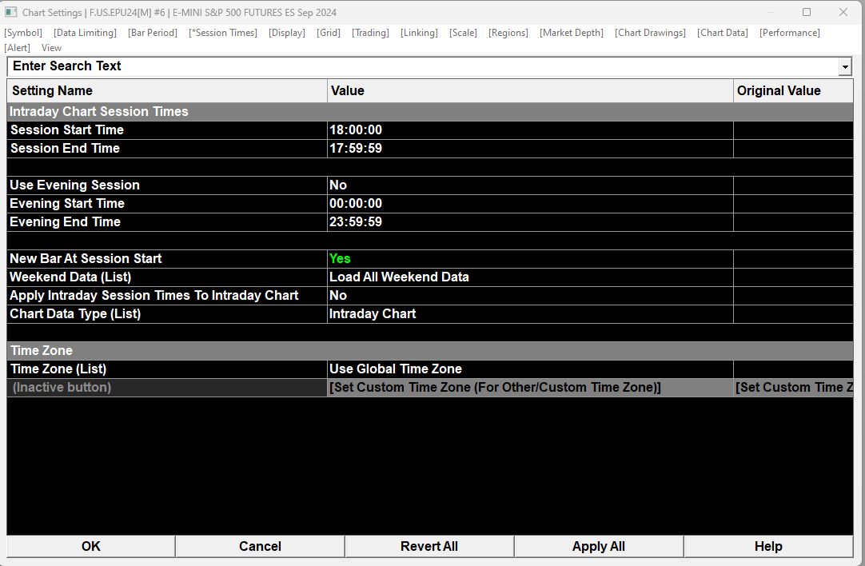Click the Intraday Chart Session Times header
Screen dimensions: 865x566
[x=430, y=111]
